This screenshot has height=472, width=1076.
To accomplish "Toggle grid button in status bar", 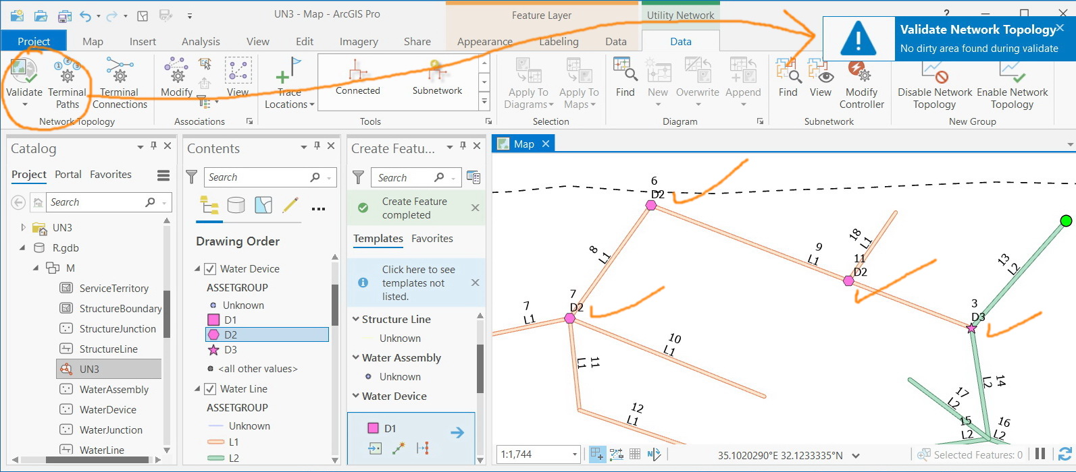I will 635,454.
